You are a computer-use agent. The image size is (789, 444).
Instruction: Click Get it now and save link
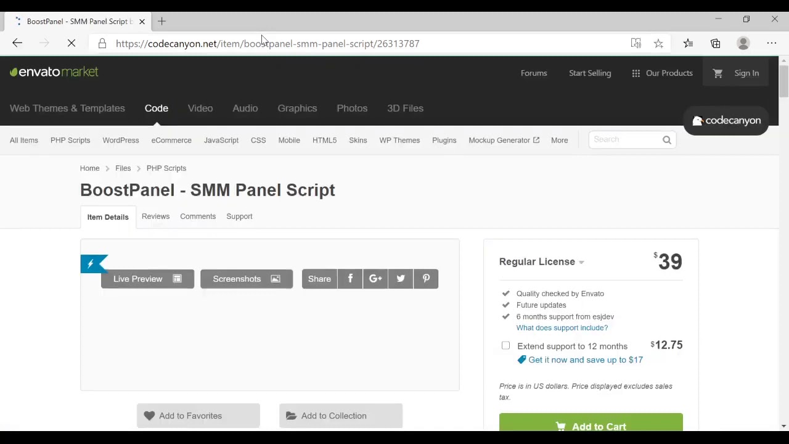586,360
